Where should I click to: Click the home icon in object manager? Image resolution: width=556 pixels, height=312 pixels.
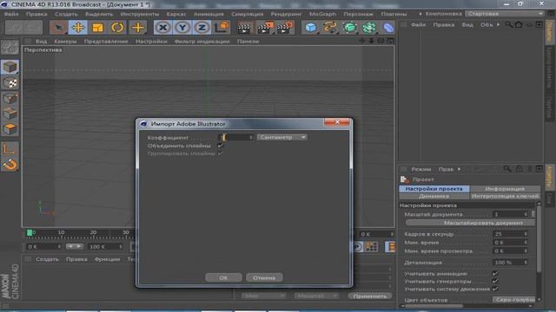pyautogui.click(x=519, y=25)
